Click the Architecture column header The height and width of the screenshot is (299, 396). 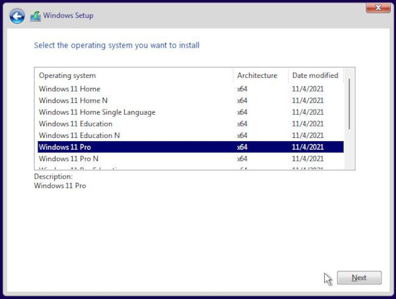[x=257, y=75]
